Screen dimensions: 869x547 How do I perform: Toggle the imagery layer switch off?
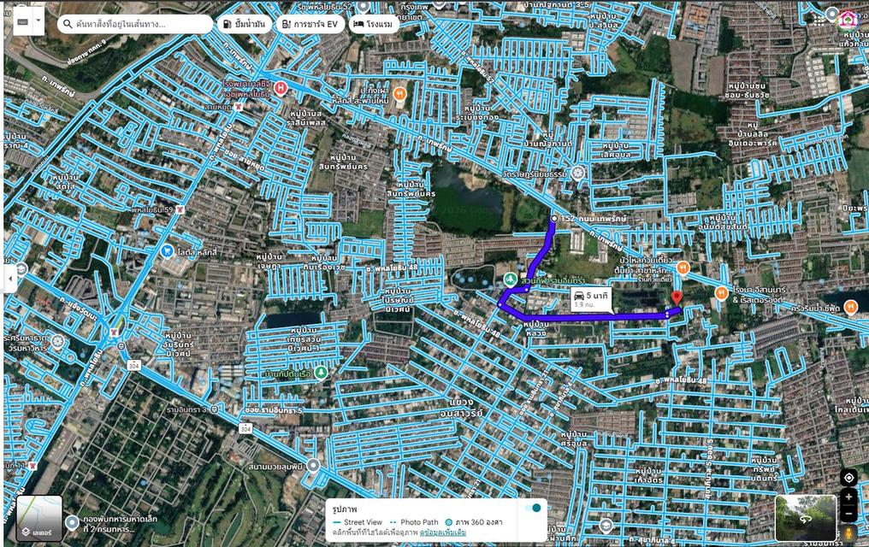point(535,508)
